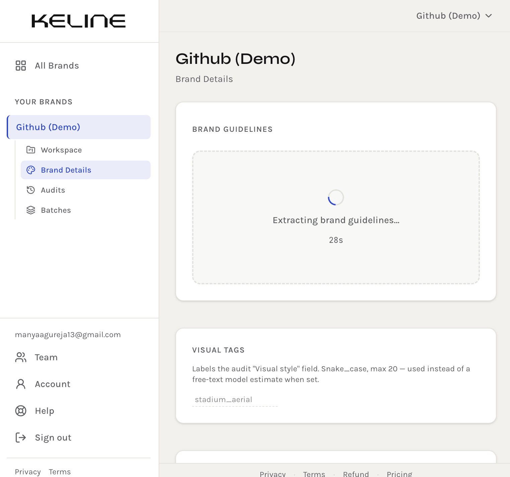Click the 28s timer text
Image resolution: width=510 pixels, height=477 pixels.
tap(336, 240)
